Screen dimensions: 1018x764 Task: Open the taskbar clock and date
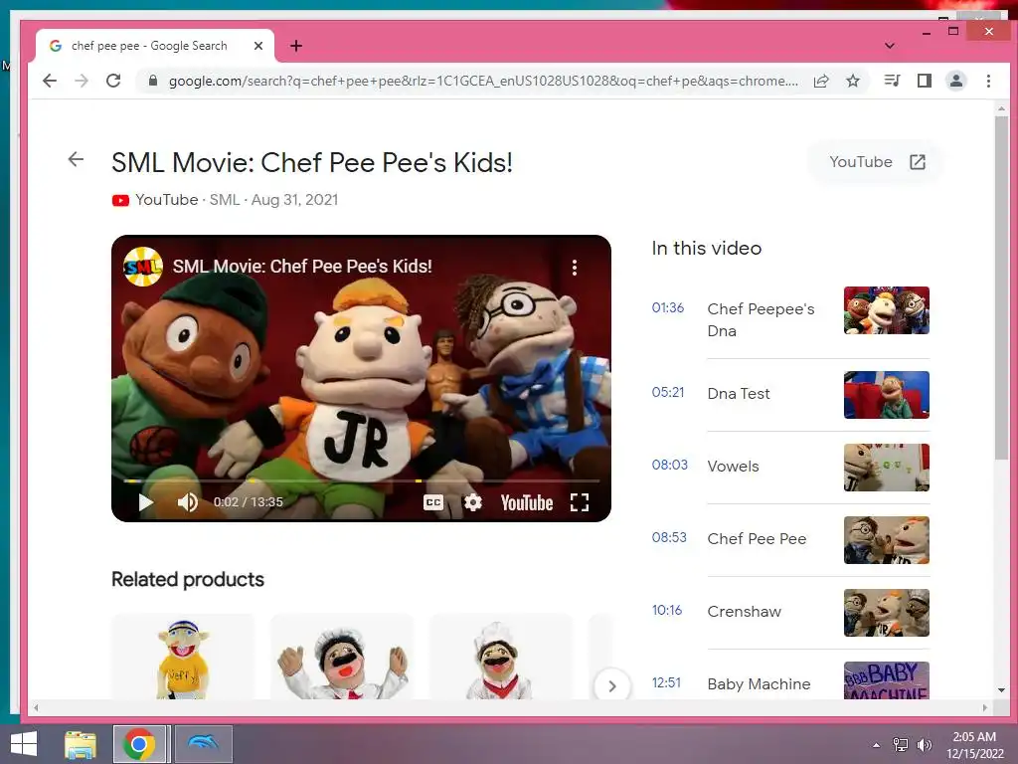click(x=974, y=745)
